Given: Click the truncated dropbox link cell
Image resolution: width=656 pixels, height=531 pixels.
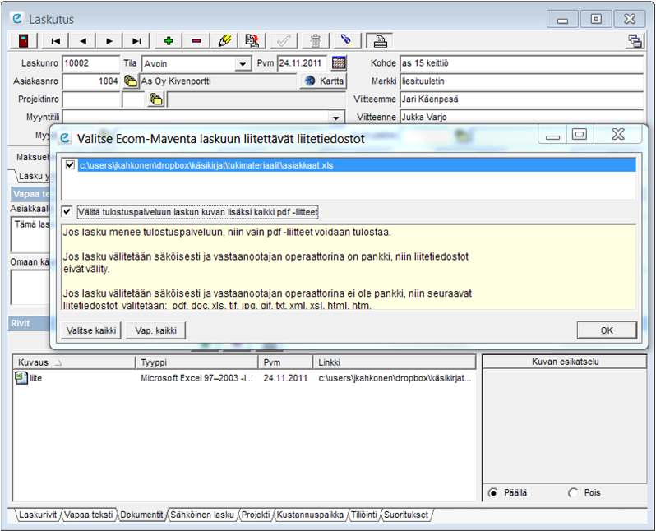Looking at the screenshot, I should (395, 378).
